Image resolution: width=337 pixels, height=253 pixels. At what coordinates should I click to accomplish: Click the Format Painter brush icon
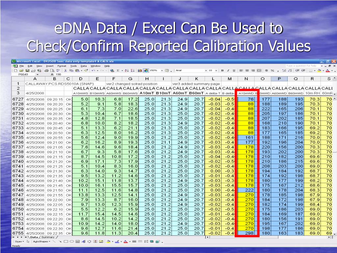pos(86,70)
